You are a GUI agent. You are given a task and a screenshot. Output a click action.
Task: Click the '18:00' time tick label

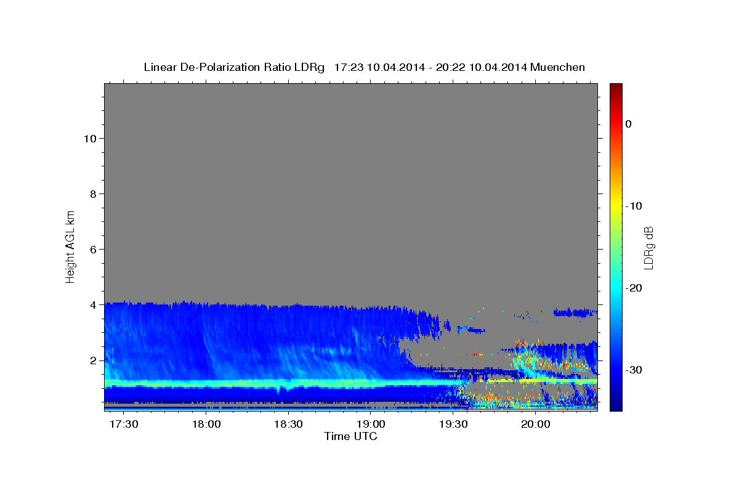point(206,425)
